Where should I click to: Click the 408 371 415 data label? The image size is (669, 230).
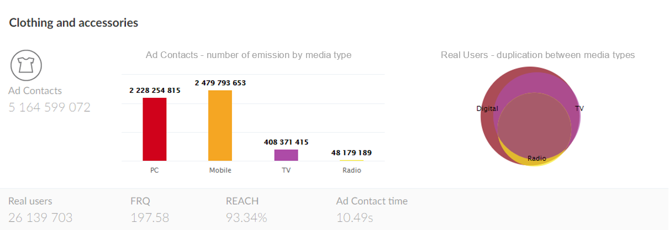coord(286,142)
